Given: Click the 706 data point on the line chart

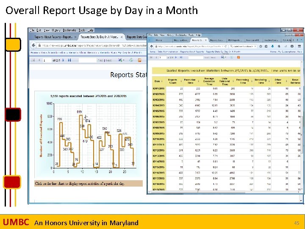Looking at the screenshot, I should click(x=61, y=123).
